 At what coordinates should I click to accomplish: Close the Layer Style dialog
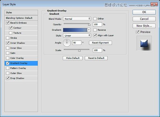[x=154, y=4]
